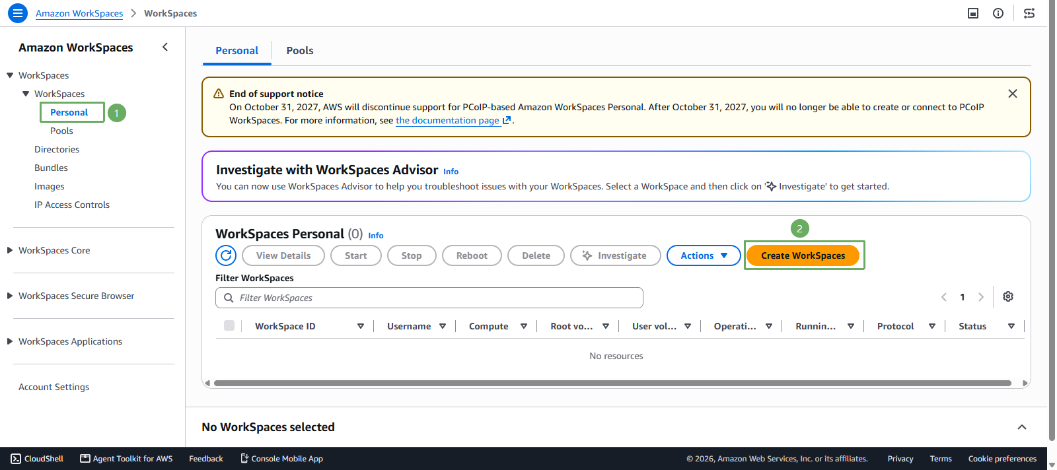Select Personal in the sidebar
This screenshot has height=470, width=1057.
[x=69, y=112]
